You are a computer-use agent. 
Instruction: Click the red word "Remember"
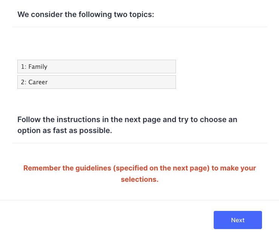tap(40, 168)
